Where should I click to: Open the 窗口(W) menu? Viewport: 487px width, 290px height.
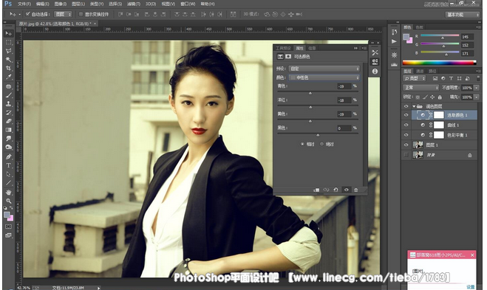point(188,4)
